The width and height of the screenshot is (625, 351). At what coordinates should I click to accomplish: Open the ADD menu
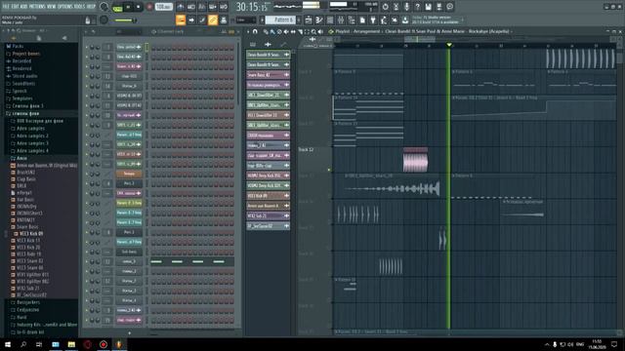[x=23, y=7]
